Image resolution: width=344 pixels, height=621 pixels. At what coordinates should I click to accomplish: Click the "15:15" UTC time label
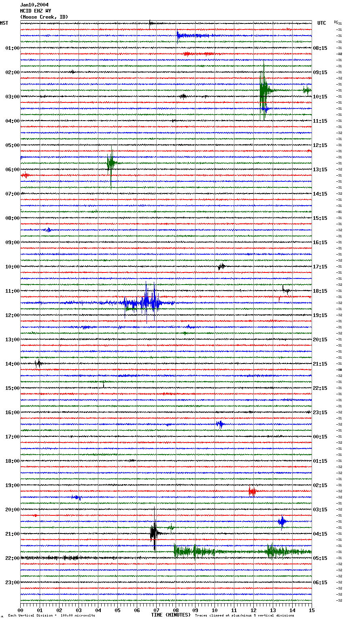point(320,218)
